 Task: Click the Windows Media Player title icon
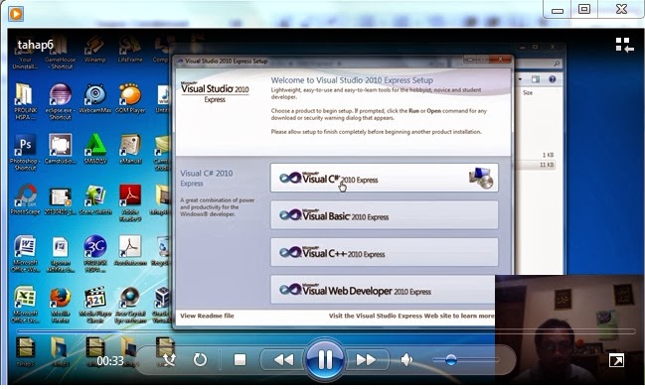16,14
